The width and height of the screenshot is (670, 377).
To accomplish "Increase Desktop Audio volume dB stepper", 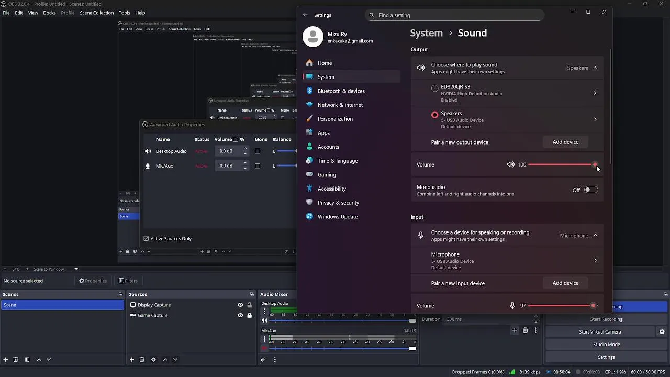I will pos(245,149).
